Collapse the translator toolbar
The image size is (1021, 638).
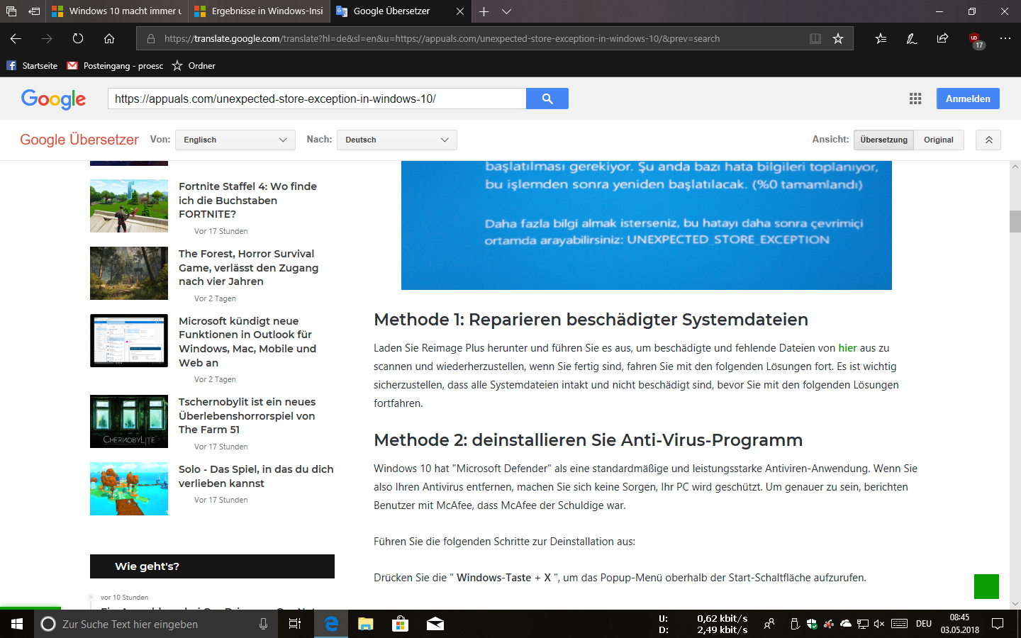988,140
